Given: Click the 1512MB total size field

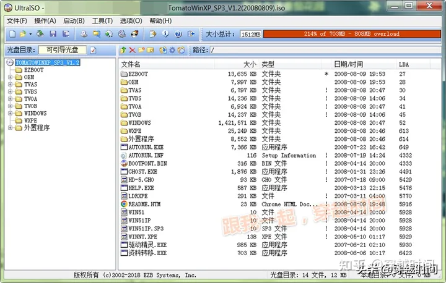Looking at the screenshot, I should pos(251,35).
